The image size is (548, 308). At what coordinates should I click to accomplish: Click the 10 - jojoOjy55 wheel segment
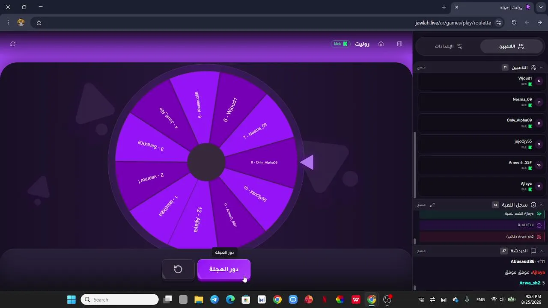pyautogui.click(x=255, y=194)
